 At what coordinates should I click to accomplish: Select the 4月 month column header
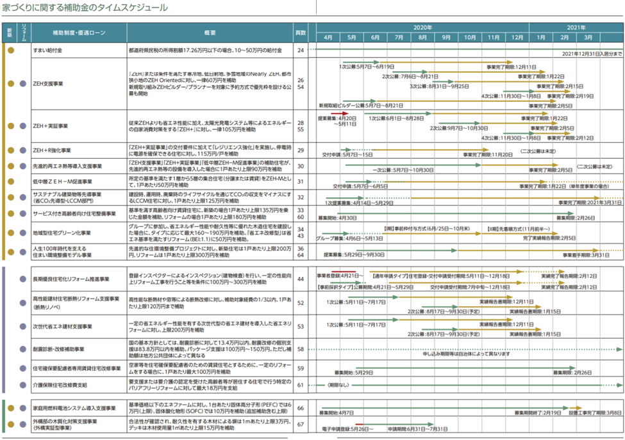328,37
